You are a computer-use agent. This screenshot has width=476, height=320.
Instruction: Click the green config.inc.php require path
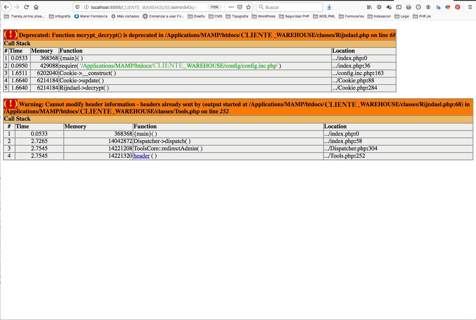pos(179,66)
